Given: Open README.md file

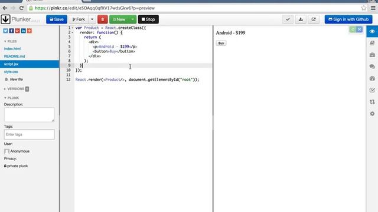Looking at the screenshot, I should click(14, 57).
